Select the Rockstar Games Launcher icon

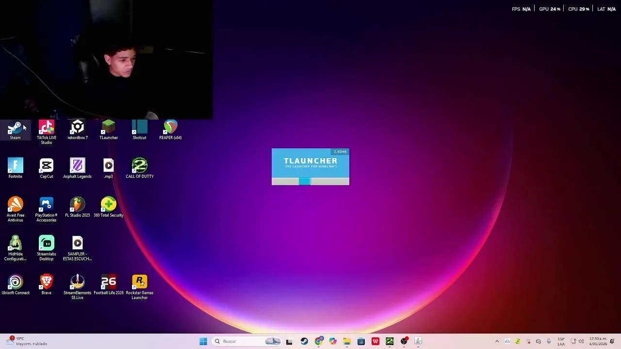[x=140, y=287]
